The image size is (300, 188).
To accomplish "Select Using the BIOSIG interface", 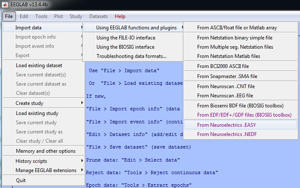I will pos(133,47).
